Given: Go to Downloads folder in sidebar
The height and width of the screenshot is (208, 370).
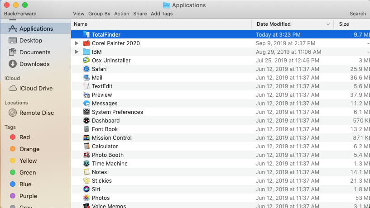Looking at the screenshot, I should tap(34, 64).
